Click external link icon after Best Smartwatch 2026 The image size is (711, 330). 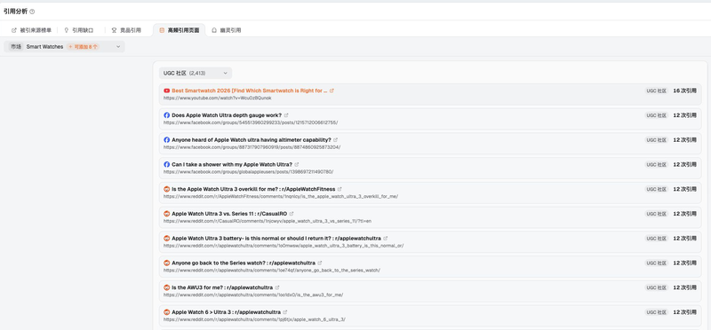click(x=332, y=90)
